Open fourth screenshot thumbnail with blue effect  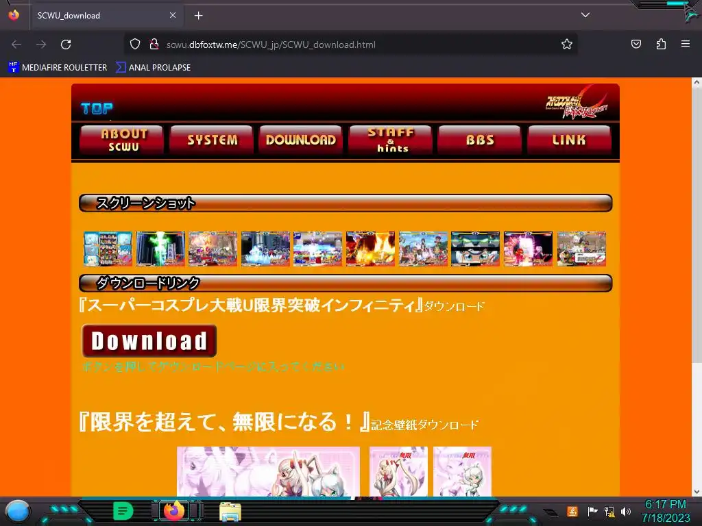[265, 249]
